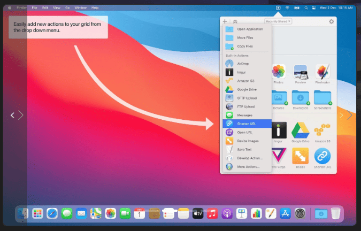Click the Dropzone menu bar icon
This screenshot has width=361, height=231.
point(278,8)
